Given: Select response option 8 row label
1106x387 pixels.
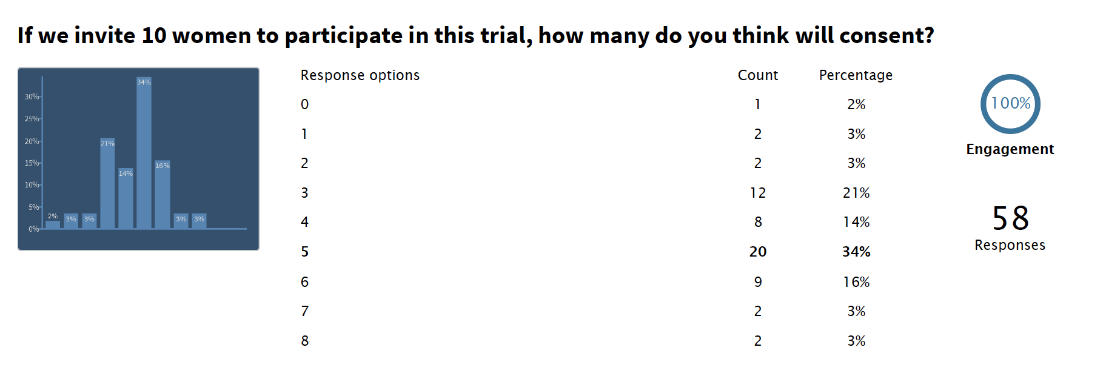Looking at the screenshot, I should pos(305,341).
